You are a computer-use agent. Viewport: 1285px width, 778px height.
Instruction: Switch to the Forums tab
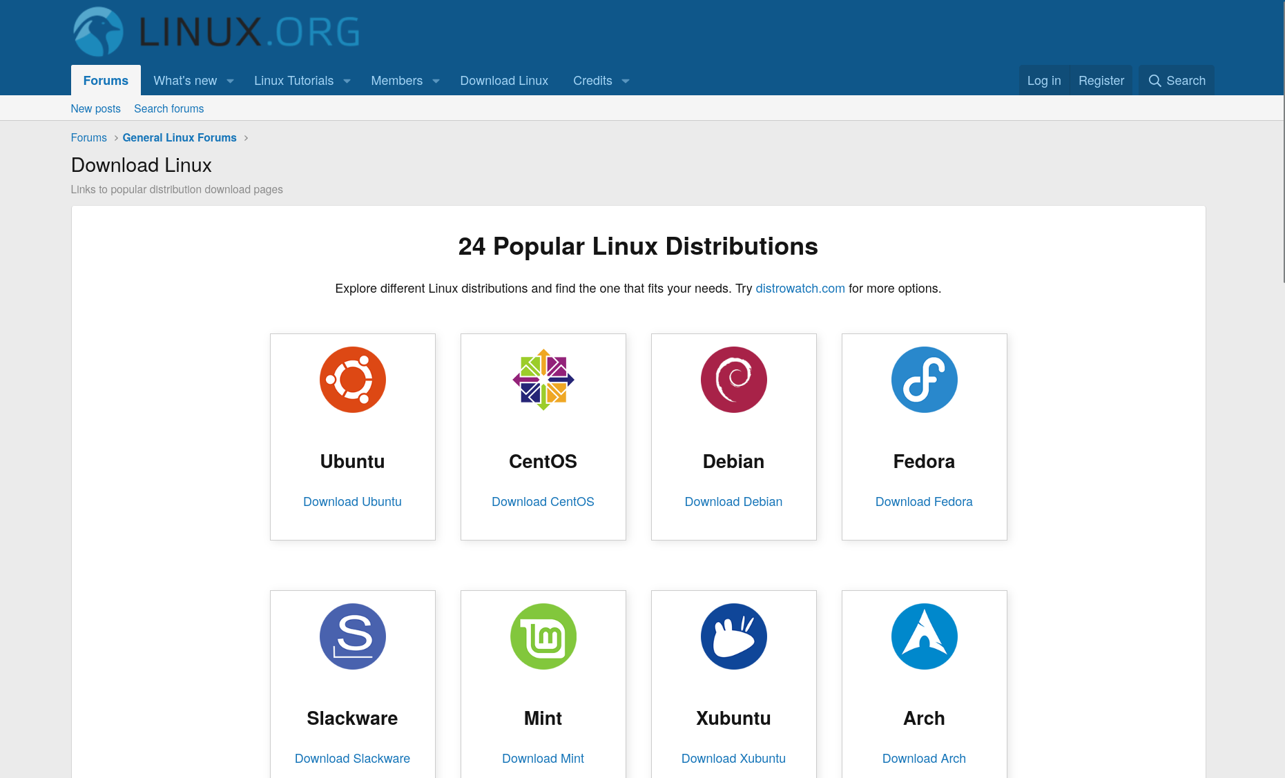point(106,81)
